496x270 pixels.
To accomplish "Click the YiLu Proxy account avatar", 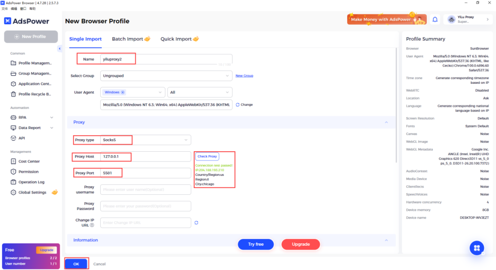I will pos(451,19).
